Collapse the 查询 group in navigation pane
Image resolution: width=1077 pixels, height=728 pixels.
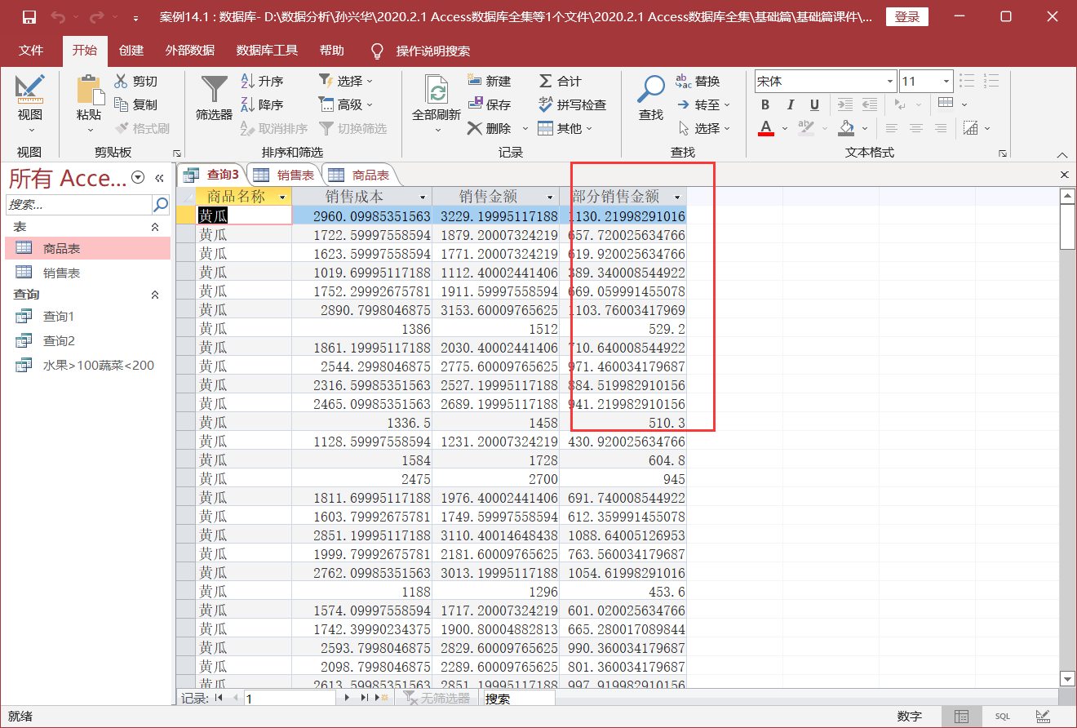(155, 295)
